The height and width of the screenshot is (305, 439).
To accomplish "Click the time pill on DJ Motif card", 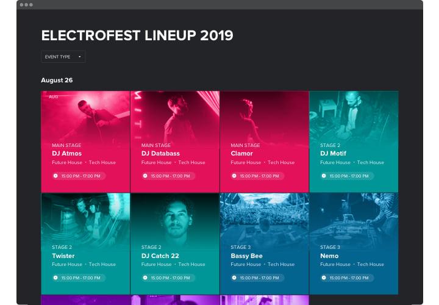I will 346,176.
